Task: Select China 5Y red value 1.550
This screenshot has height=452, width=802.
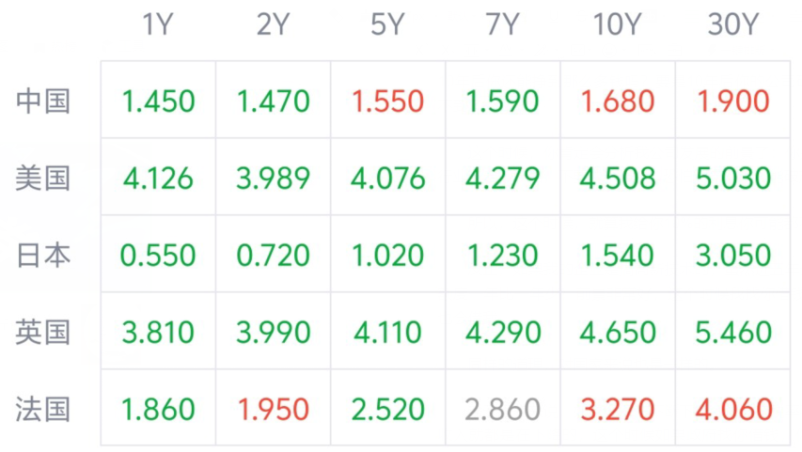Action: (387, 101)
